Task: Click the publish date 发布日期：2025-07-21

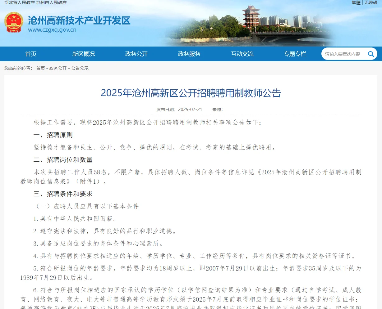Action: click(179, 110)
